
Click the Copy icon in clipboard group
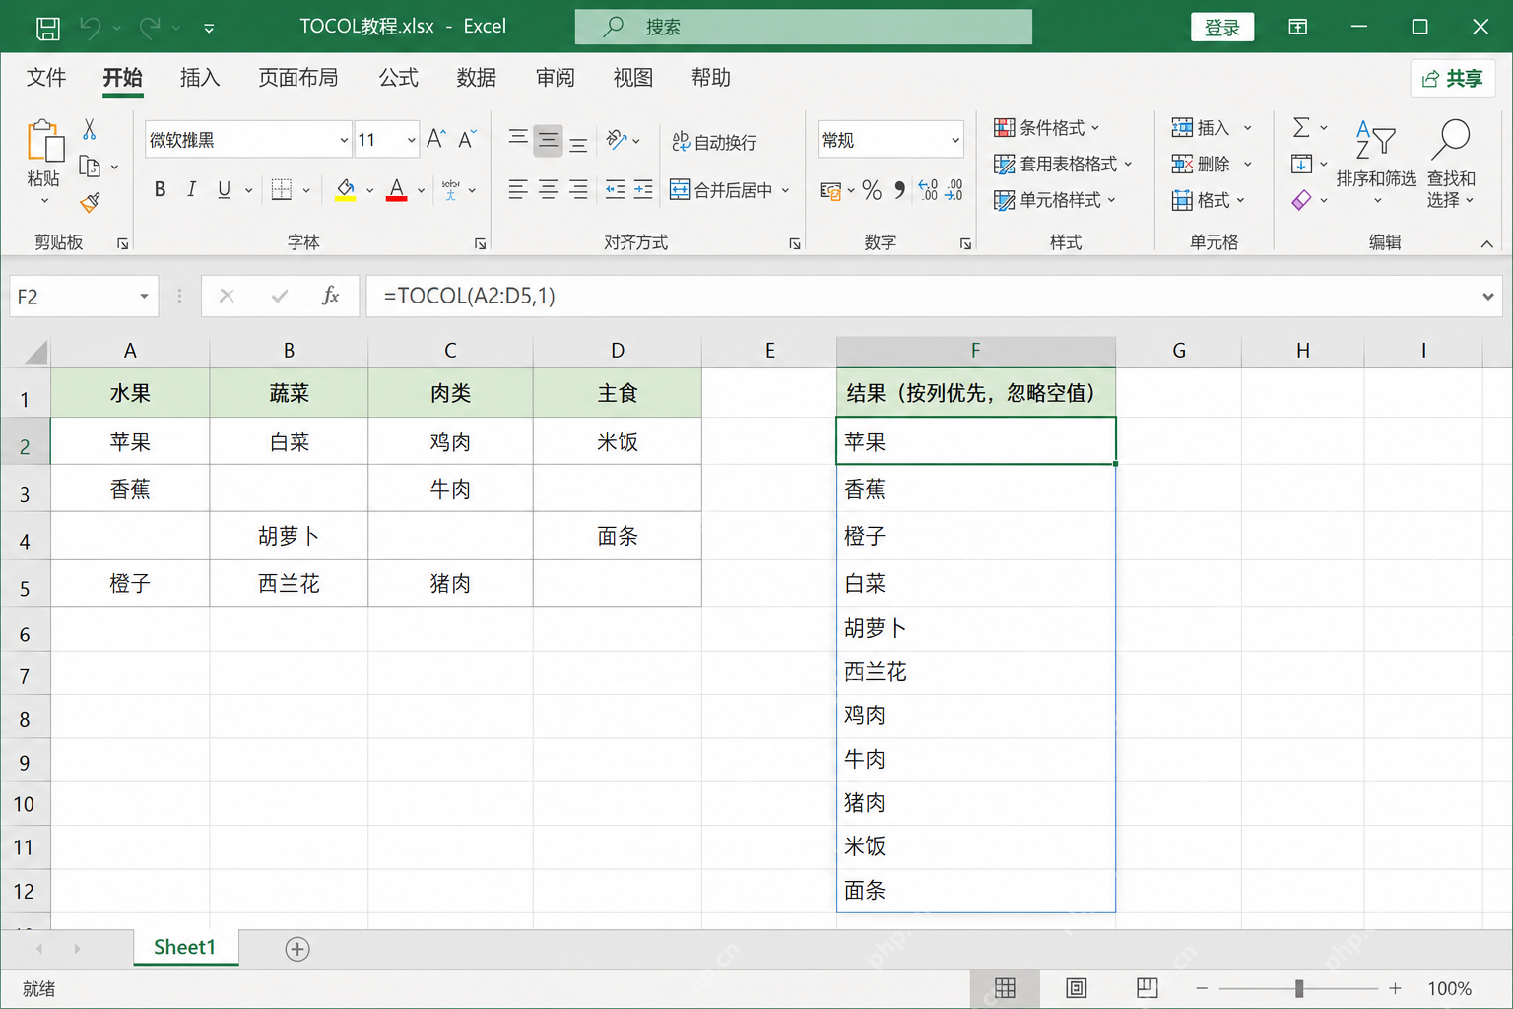(90, 167)
